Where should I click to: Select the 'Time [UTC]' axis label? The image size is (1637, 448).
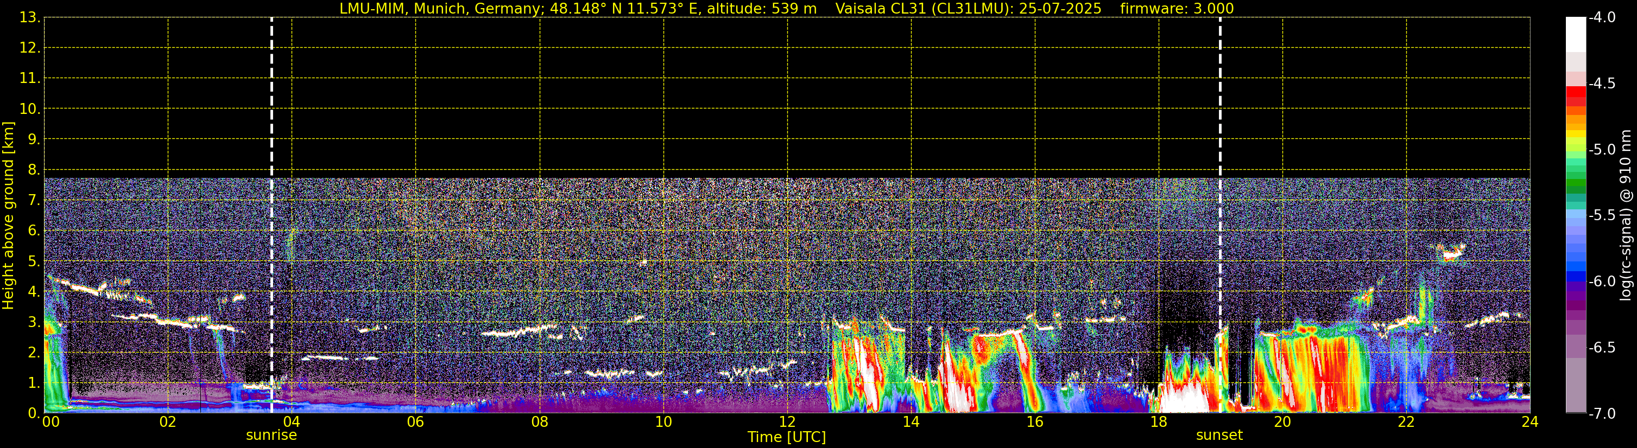coord(787,437)
